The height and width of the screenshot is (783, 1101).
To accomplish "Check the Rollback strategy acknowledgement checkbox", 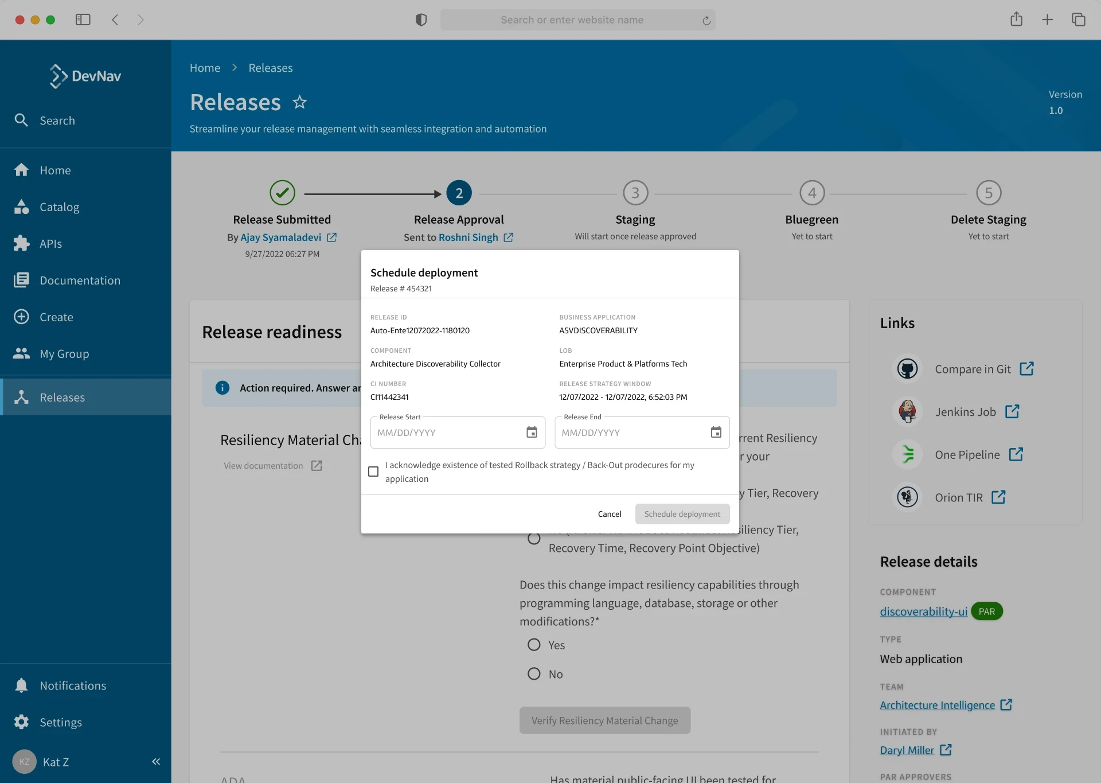I will point(373,472).
